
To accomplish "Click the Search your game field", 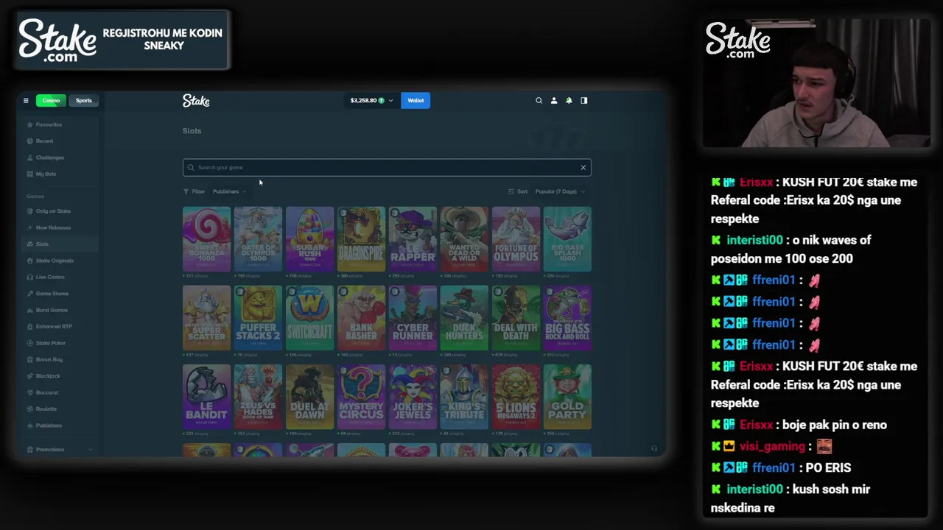I will tap(387, 167).
